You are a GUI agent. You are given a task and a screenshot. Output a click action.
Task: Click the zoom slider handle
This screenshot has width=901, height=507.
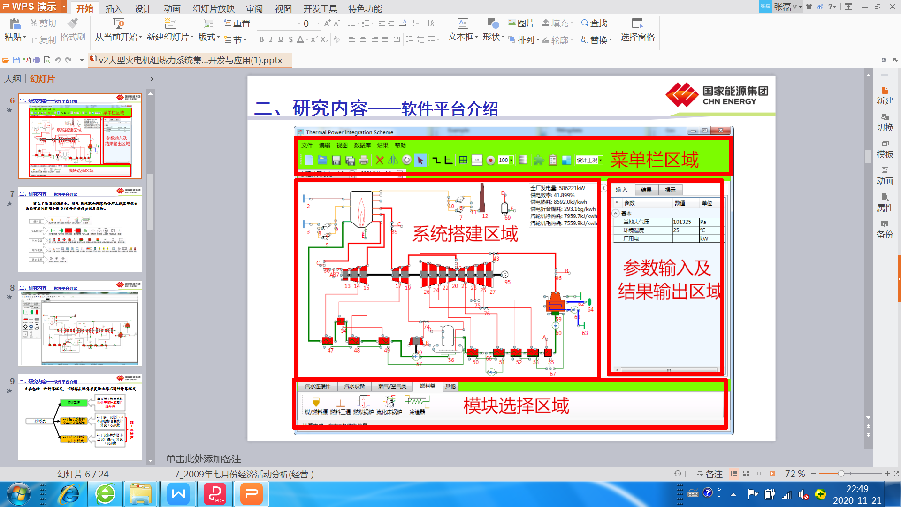tap(841, 474)
